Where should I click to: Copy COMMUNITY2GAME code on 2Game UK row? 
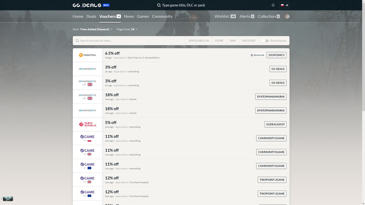(271, 152)
